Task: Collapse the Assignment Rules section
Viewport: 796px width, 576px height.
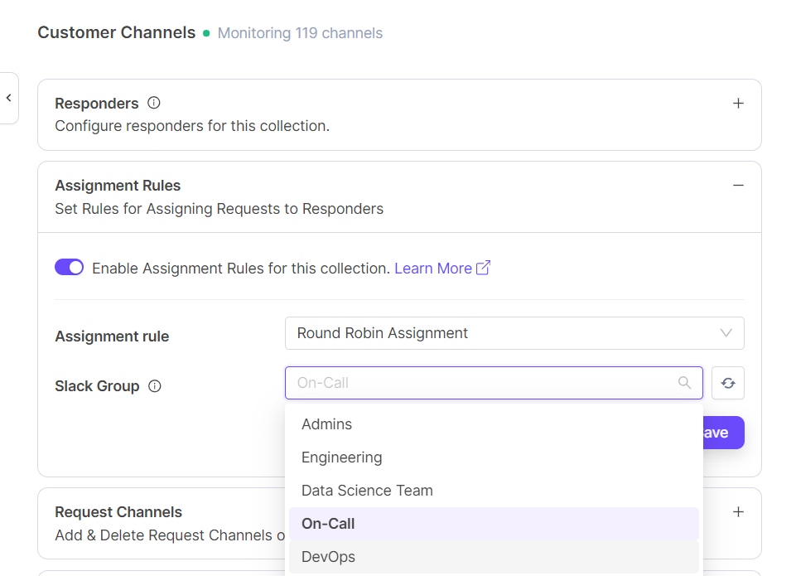Action: click(738, 186)
